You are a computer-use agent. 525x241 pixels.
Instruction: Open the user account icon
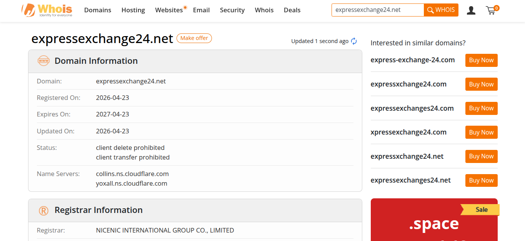(x=471, y=10)
